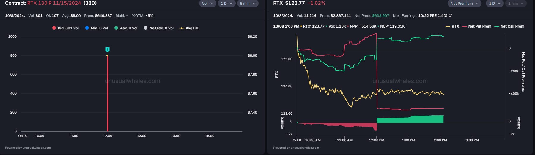Image resolution: width=535 pixels, height=155 pixels.
Task: Click the -1.02% change value
Action: (x=317, y=3)
